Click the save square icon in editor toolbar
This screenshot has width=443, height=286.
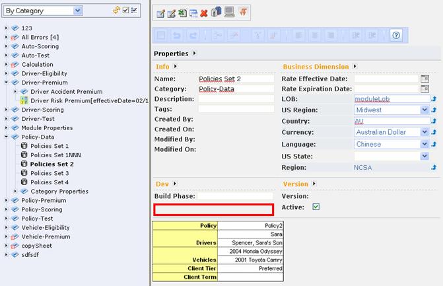161,35
